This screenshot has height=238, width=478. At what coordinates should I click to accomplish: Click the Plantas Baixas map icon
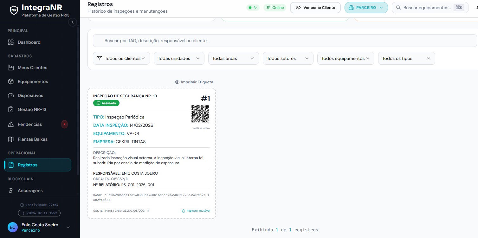11,139
